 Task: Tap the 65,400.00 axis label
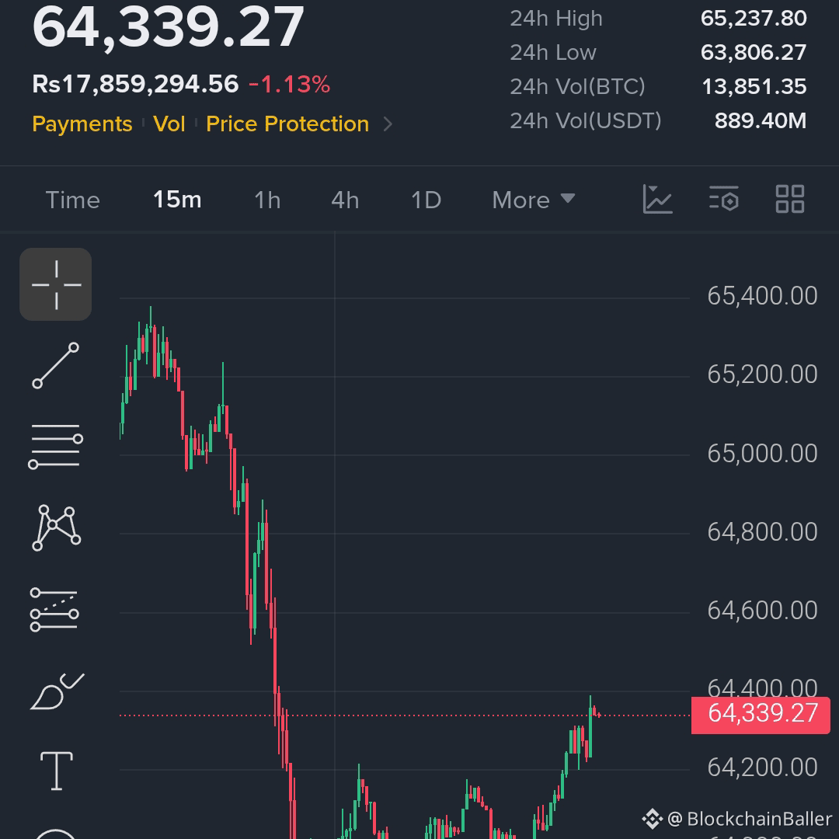[763, 296]
